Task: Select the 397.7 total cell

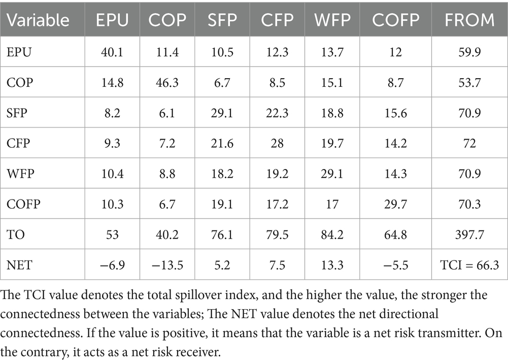Action: 469,236
